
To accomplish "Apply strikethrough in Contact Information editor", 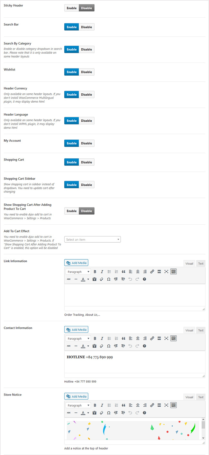I will 69,346.
